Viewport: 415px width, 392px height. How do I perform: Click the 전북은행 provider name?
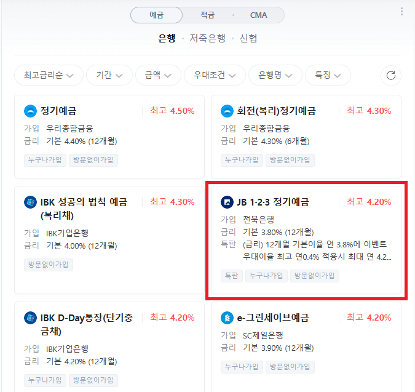tap(258, 220)
